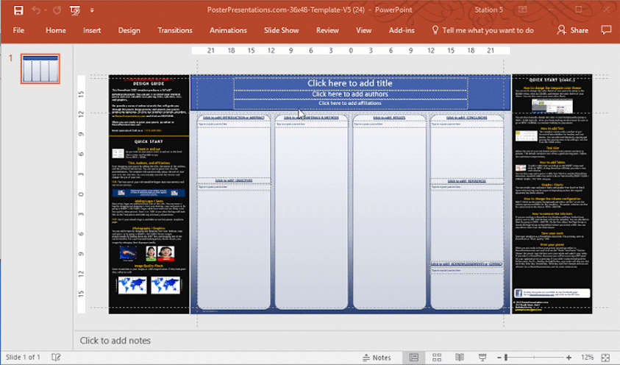The height and width of the screenshot is (365, 620).
Task: Open the Review tab
Action: [x=327, y=30]
